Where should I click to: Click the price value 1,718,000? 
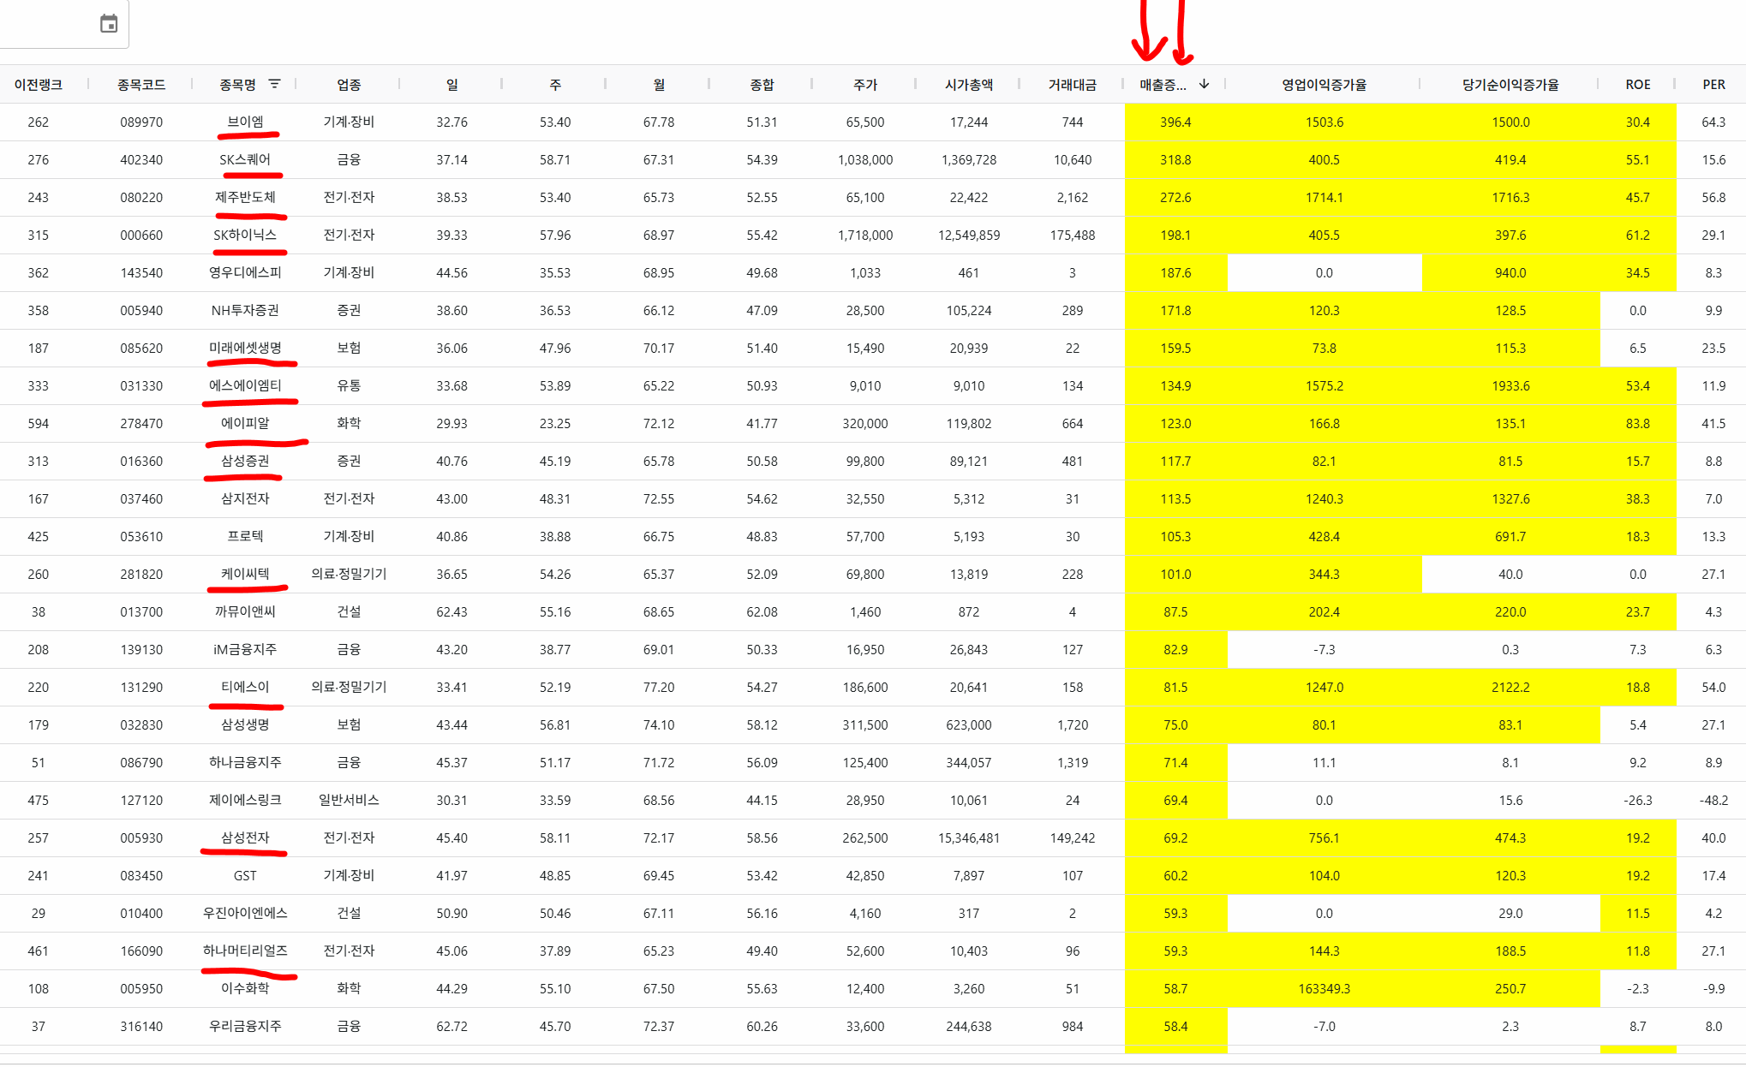[x=865, y=235]
